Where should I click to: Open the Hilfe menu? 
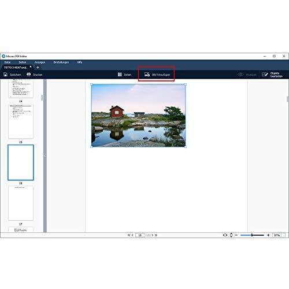point(80,62)
